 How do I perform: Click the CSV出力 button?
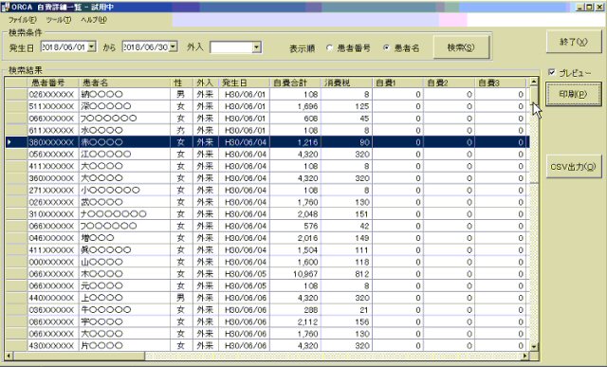click(574, 167)
